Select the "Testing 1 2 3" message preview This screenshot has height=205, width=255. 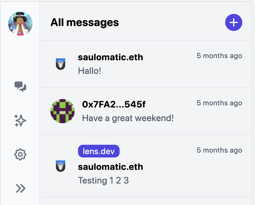[103, 181]
